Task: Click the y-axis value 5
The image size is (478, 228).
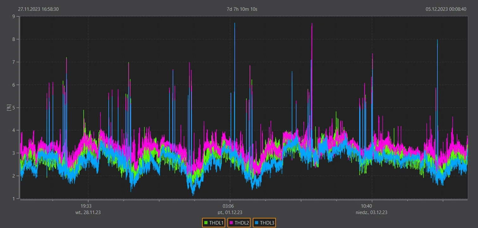Action: point(14,107)
